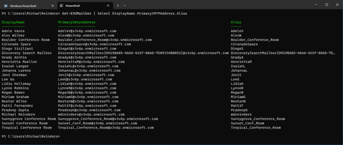Click the PowerShell tab icon

pos(62,6)
